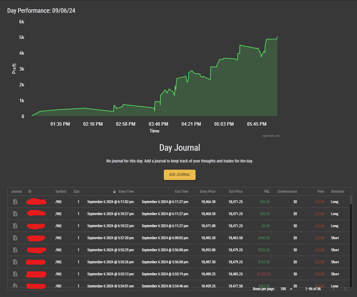
Task: Go to previous page of trades
Action: tap(333, 289)
